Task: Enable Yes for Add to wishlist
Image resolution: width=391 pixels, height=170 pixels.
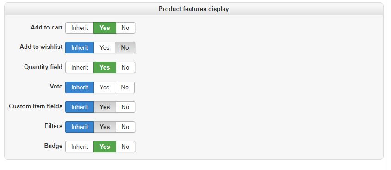Action: (105, 47)
